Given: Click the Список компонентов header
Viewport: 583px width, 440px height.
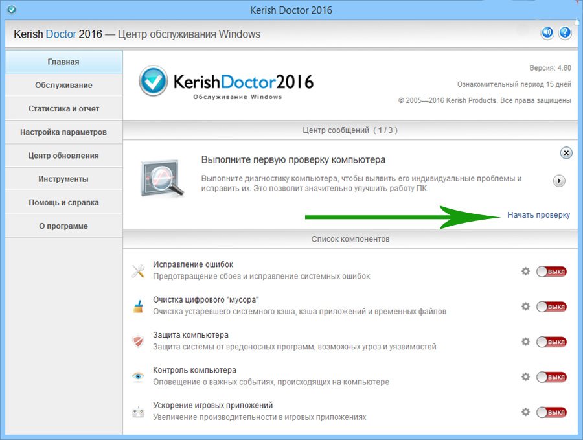Looking at the screenshot, I should pyautogui.click(x=350, y=239).
